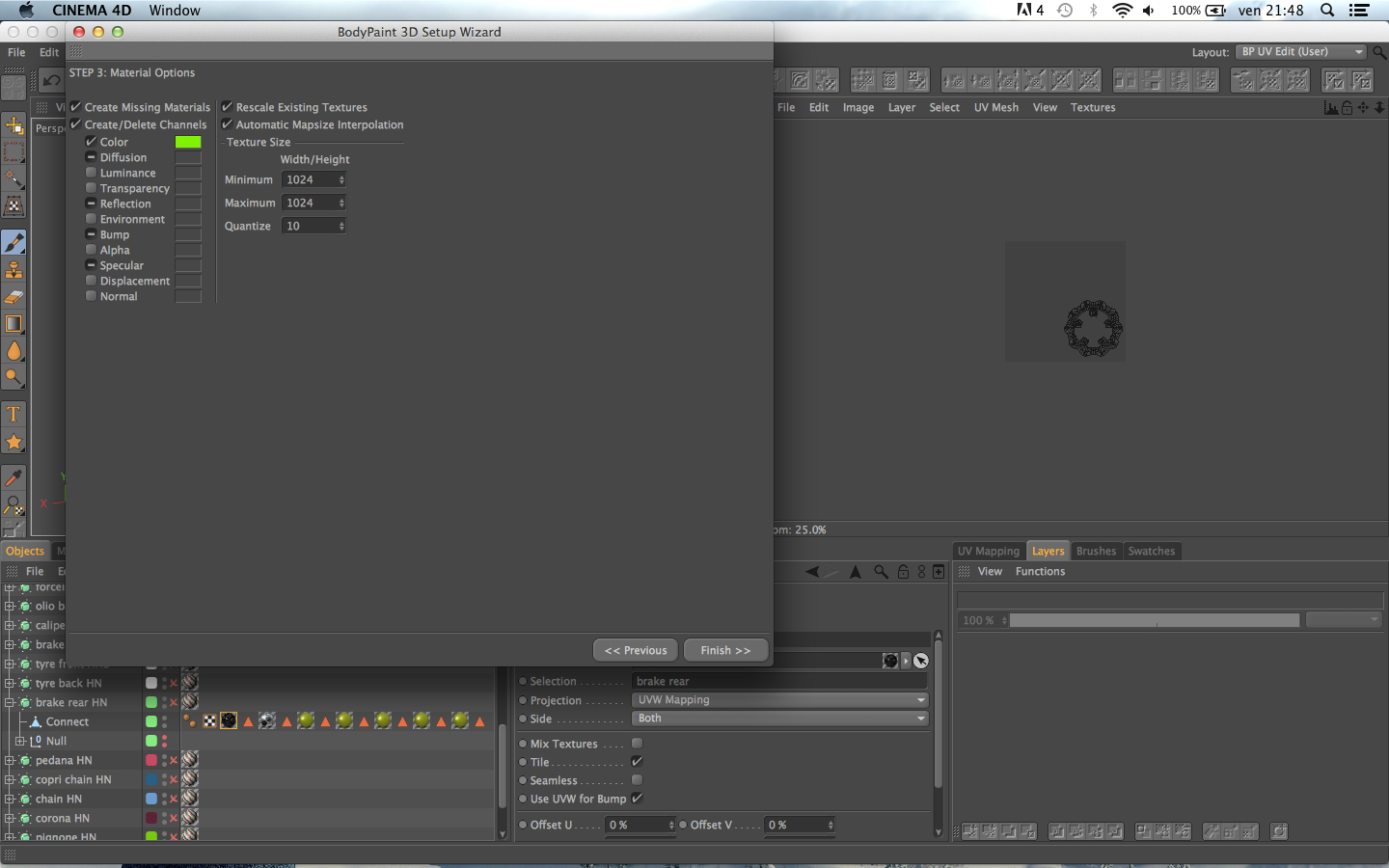The width and height of the screenshot is (1389, 868).
Task: Expand the chain HN tree item
Action: pyautogui.click(x=10, y=800)
